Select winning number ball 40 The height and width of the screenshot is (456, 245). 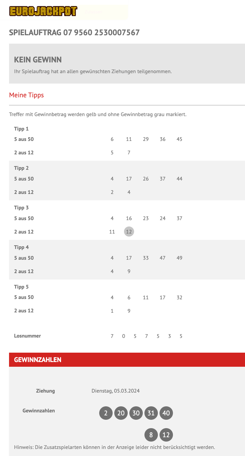[x=166, y=413]
